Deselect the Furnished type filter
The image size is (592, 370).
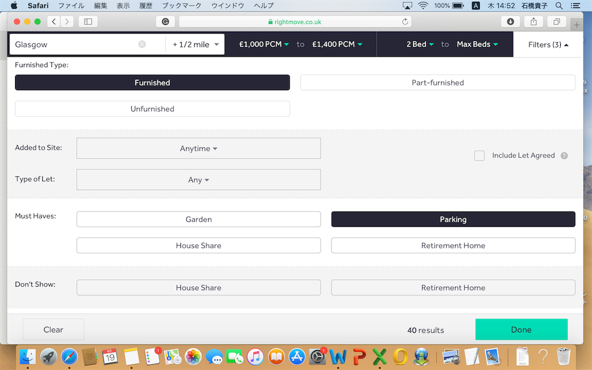(x=153, y=82)
